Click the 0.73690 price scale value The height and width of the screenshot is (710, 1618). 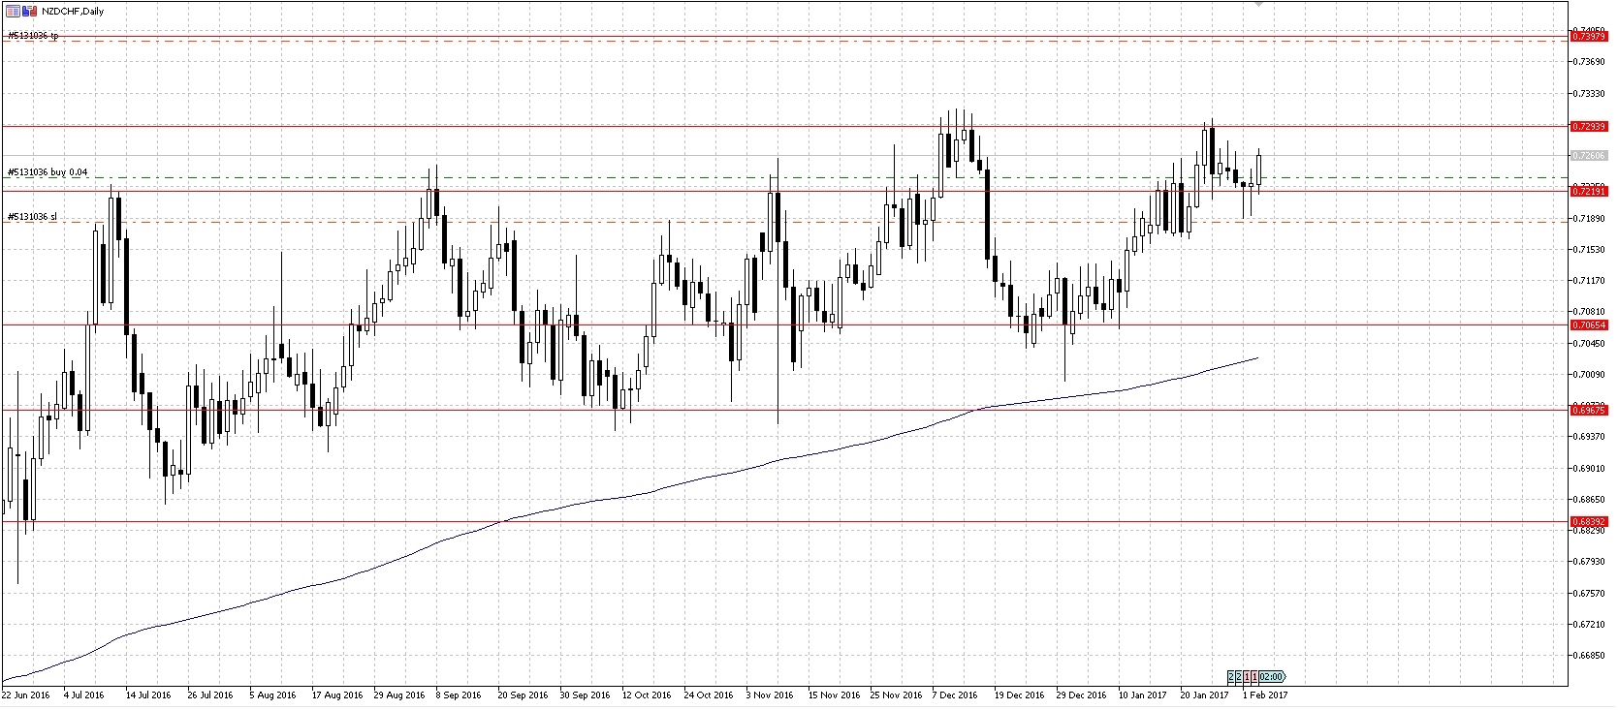1589,62
